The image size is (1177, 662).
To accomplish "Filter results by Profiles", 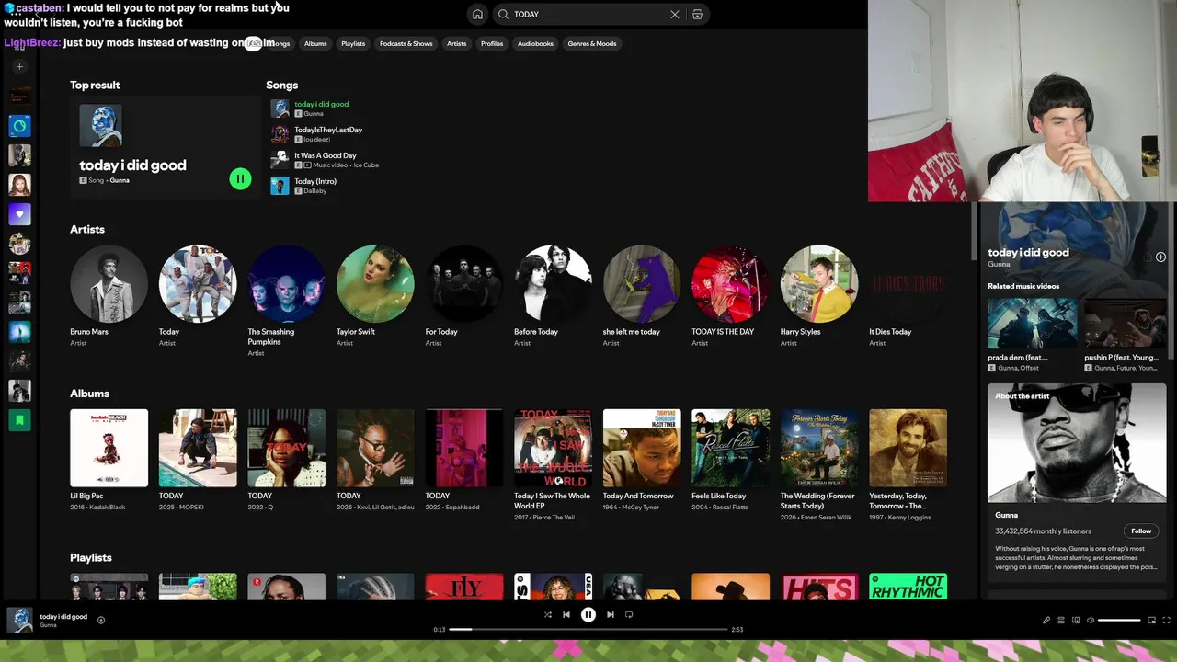I will (x=492, y=43).
